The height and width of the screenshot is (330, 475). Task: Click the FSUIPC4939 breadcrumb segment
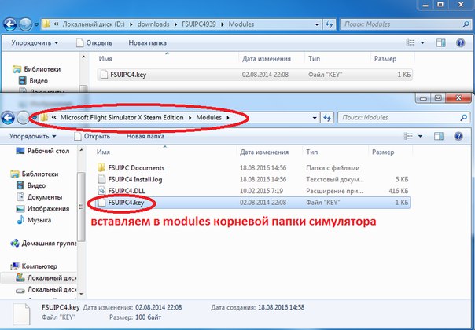[199, 24]
